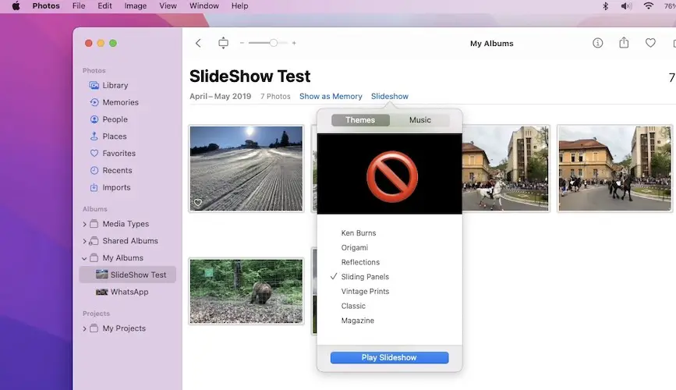Choose the Origami slideshow theme

(x=354, y=248)
